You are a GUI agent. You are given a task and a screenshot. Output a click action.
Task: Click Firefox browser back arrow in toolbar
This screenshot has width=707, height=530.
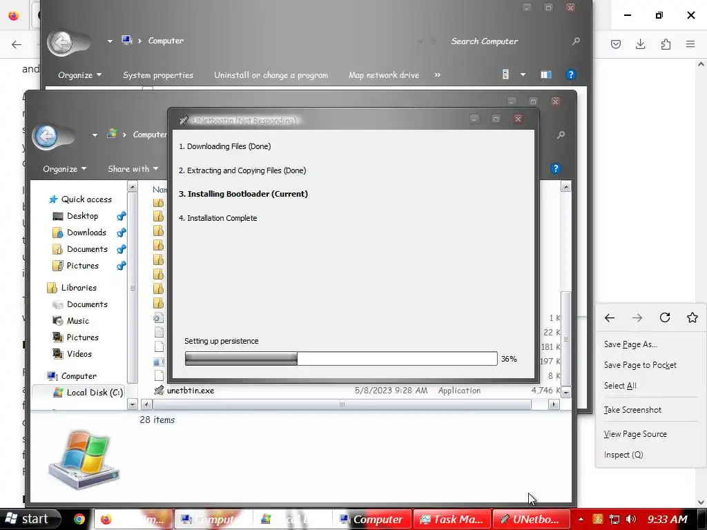pyautogui.click(x=17, y=44)
